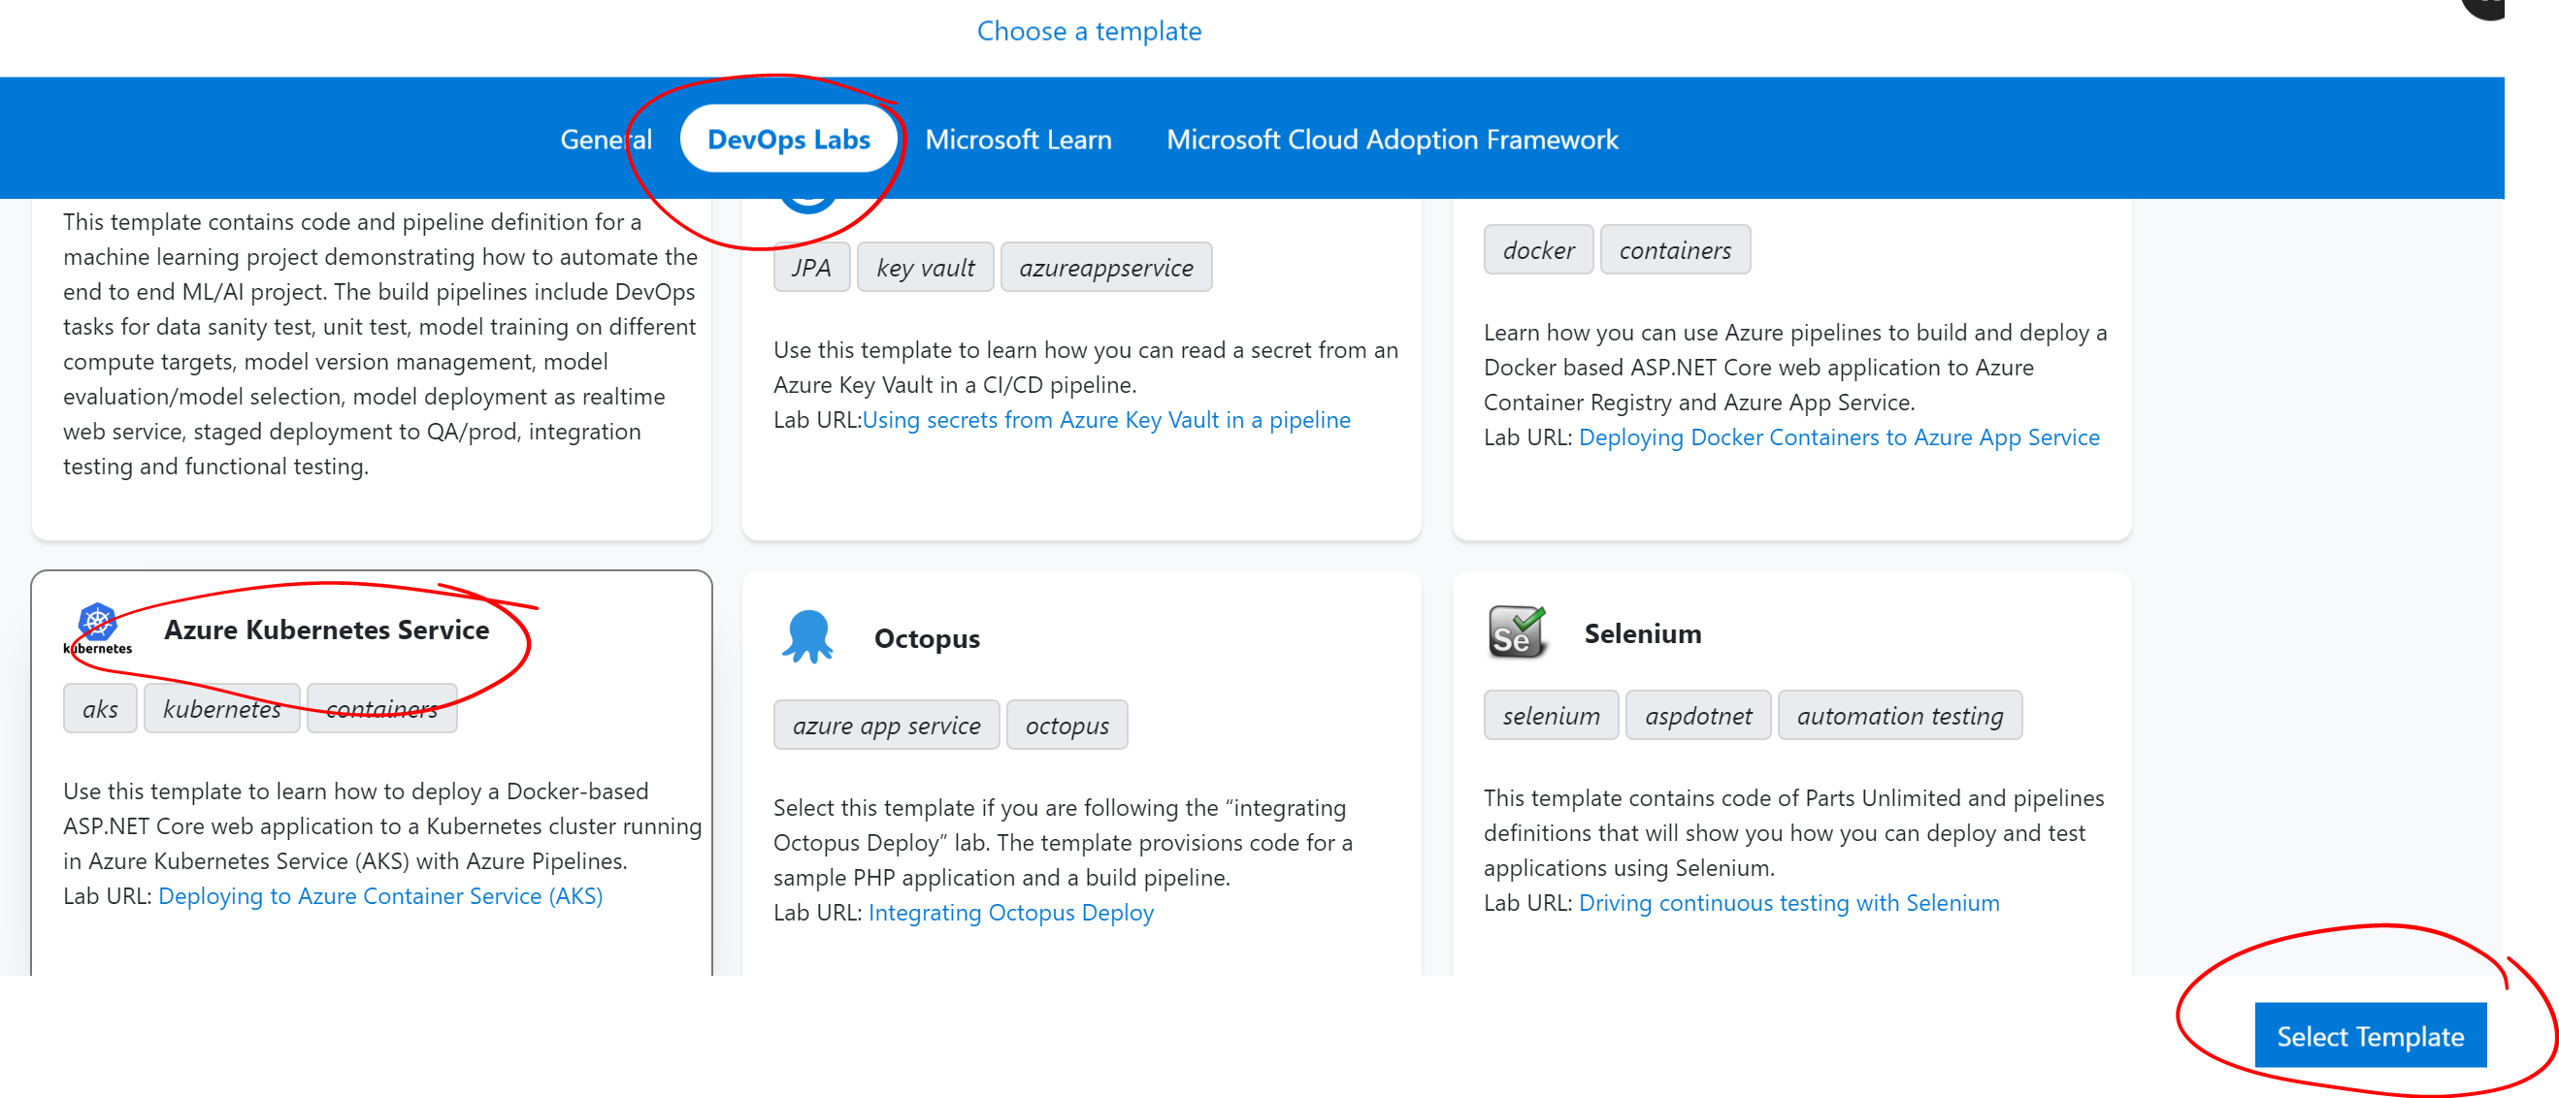The width and height of the screenshot is (2559, 1098).
Task: Open Deploying Docker Containers to App Service link
Action: pos(1838,436)
